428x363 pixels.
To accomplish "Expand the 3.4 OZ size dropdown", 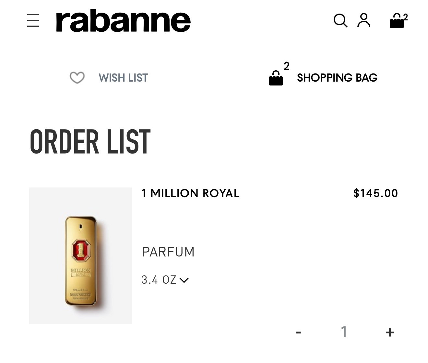I will tap(165, 280).
